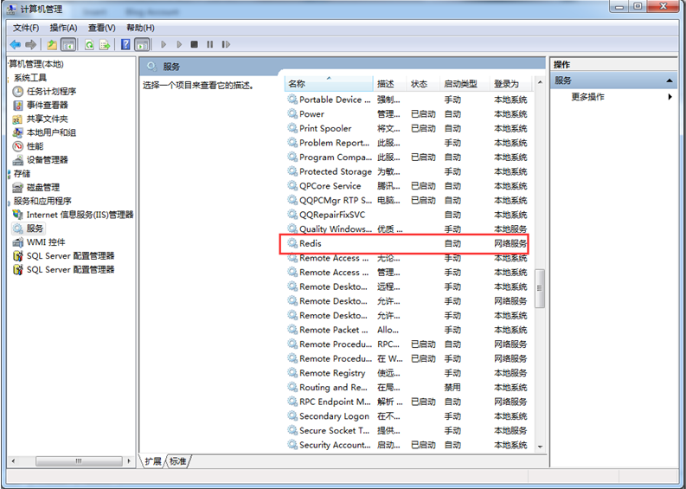Open the 操作(A) menu

63,28
